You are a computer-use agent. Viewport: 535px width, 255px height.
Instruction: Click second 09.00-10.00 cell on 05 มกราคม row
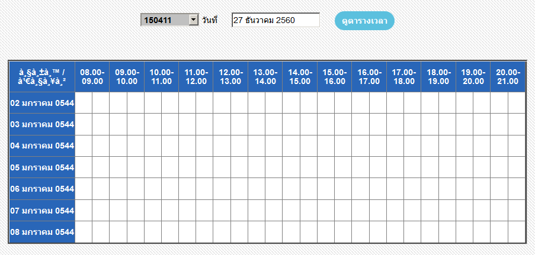(136, 167)
